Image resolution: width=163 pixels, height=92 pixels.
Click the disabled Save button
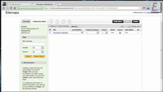tap(128, 21)
